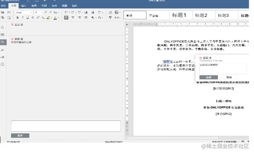This screenshot has width=254, height=154.
Task: Click the Copy icon in the toolbar
Action: 3,12
